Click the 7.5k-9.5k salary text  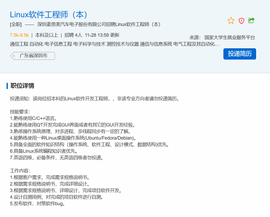coord(19,35)
